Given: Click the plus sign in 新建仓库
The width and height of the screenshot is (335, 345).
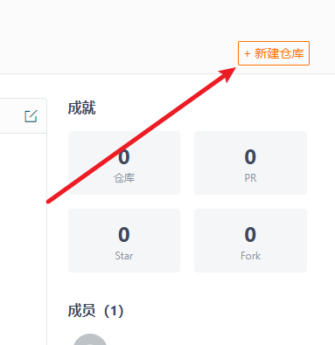Looking at the screenshot, I should pyautogui.click(x=247, y=54).
